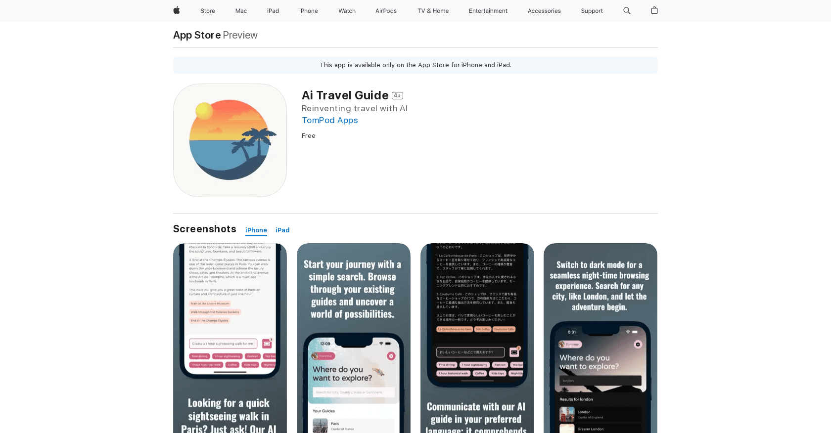Open the Store menu

click(x=208, y=11)
